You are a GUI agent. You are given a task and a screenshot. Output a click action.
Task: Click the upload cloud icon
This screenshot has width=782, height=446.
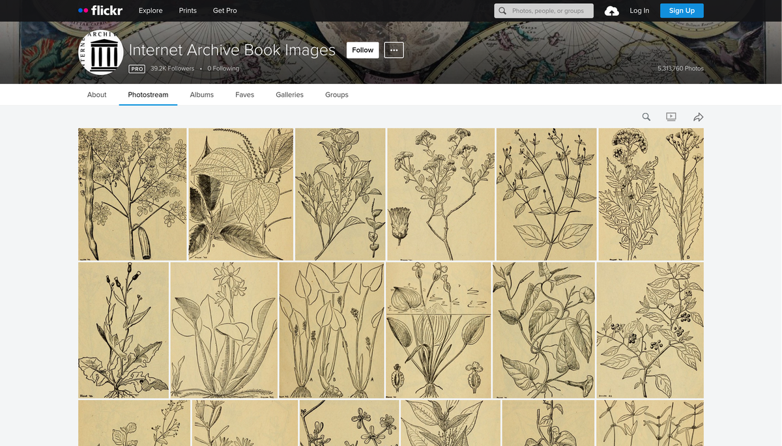(611, 11)
